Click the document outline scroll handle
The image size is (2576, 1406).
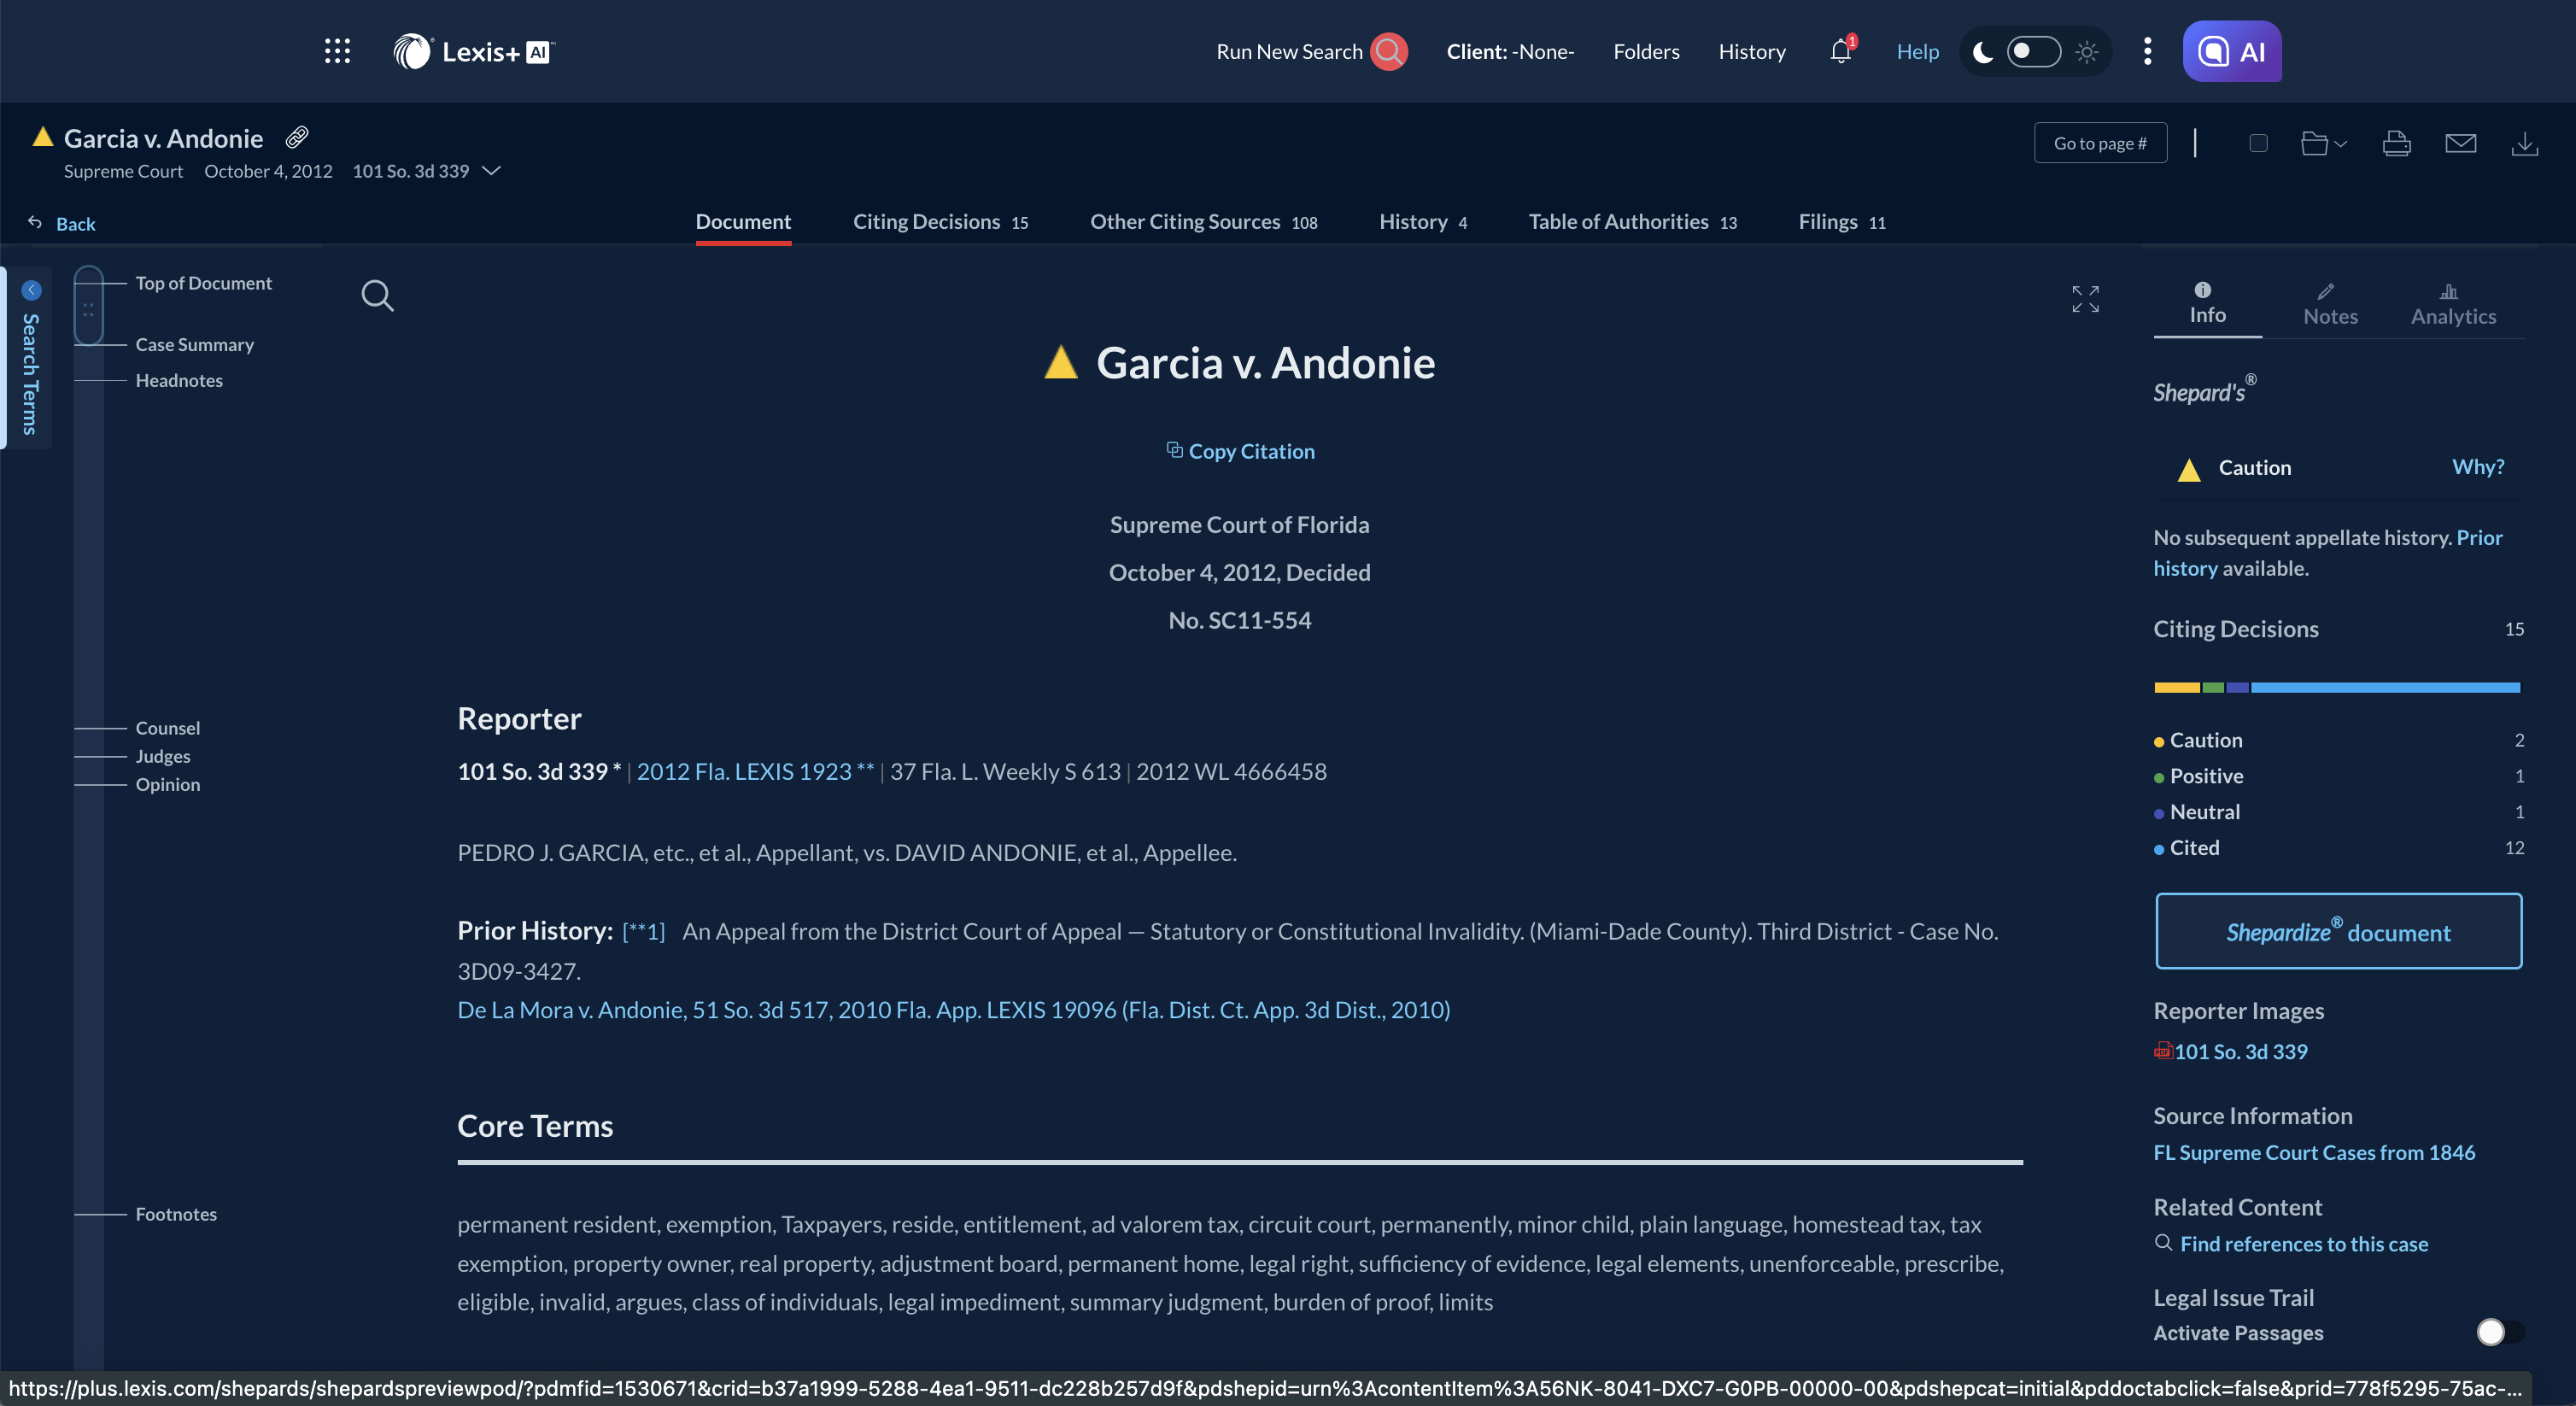tap(88, 306)
